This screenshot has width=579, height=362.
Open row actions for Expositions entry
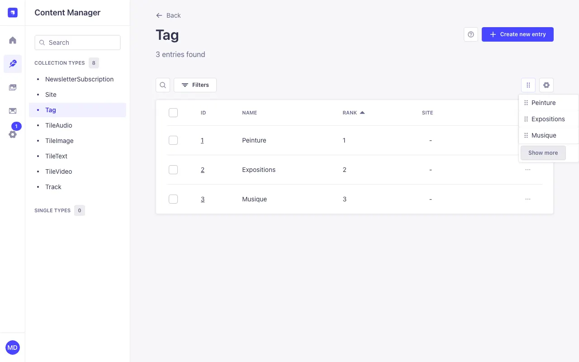(528, 170)
